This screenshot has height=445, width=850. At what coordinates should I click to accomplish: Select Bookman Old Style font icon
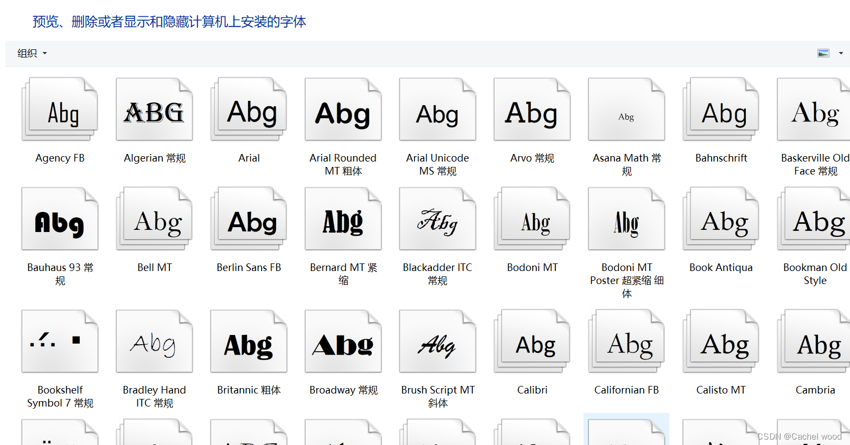pos(814,218)
